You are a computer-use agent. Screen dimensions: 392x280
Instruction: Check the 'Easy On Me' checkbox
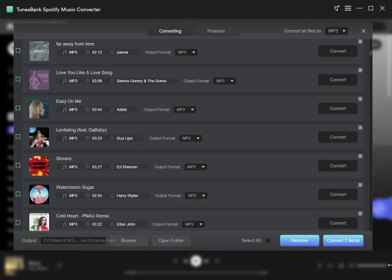point(18,108)
